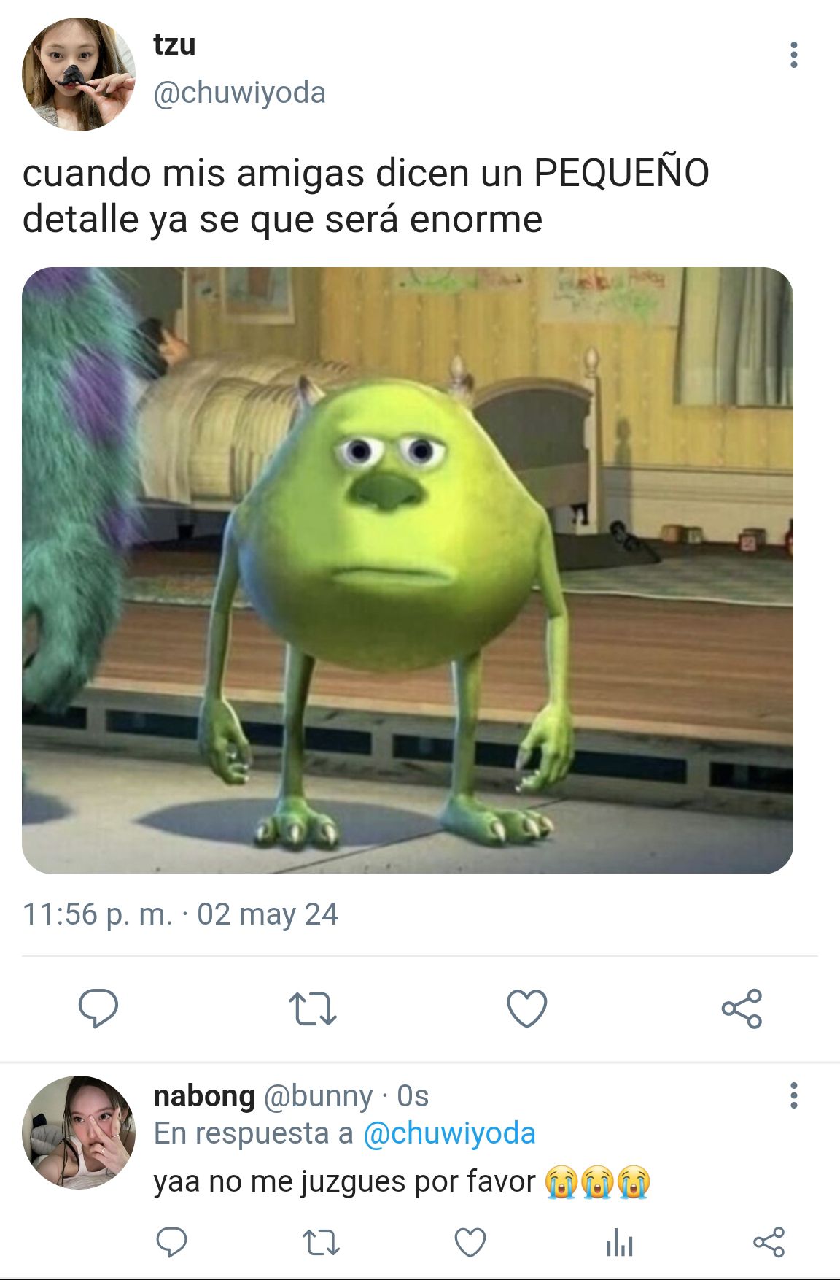Screen dimensions: 840x1280
Task: Open the three-dot menu on nabong's reply
Action: pos(793,1095)
